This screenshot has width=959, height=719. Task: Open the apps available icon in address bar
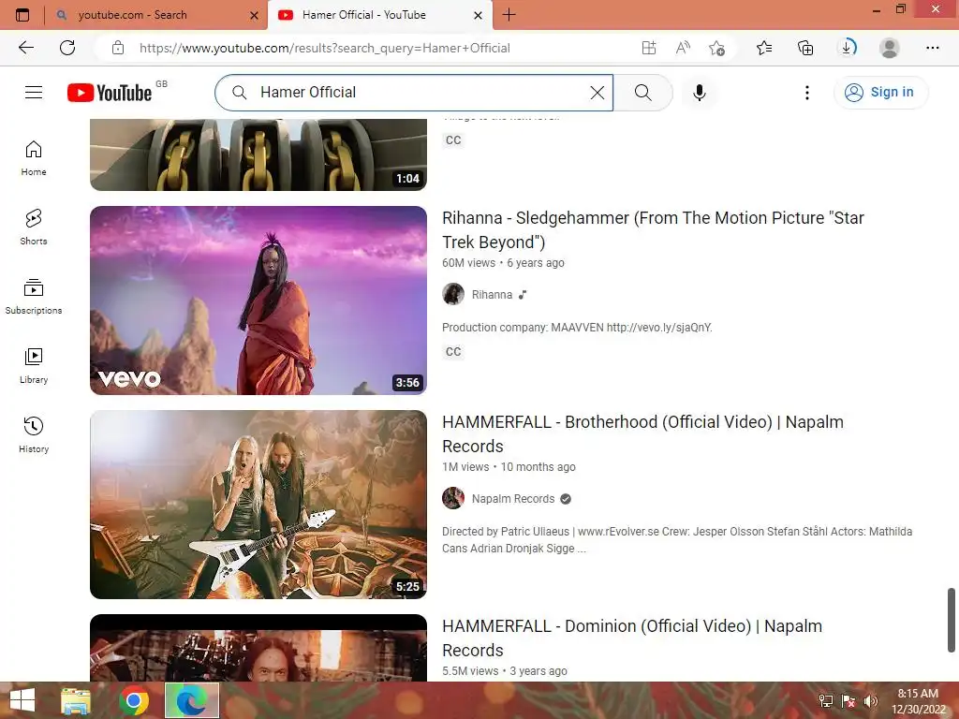[x=649, y=48]
